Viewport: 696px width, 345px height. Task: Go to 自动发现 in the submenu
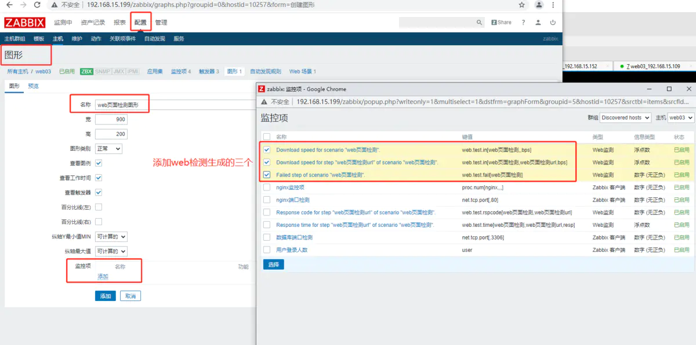154,39
